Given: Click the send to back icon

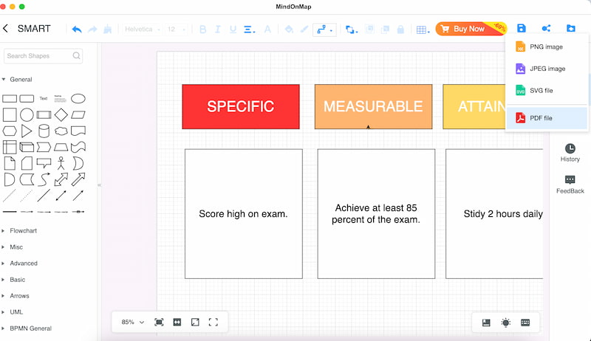Looking at the screenshot, I should pyautogui.click(x=385, y=29).
